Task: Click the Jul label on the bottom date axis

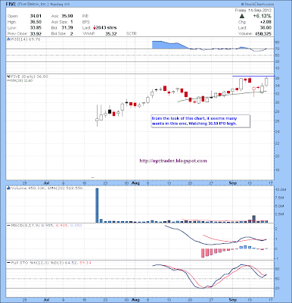Action: tap(46, 300)
